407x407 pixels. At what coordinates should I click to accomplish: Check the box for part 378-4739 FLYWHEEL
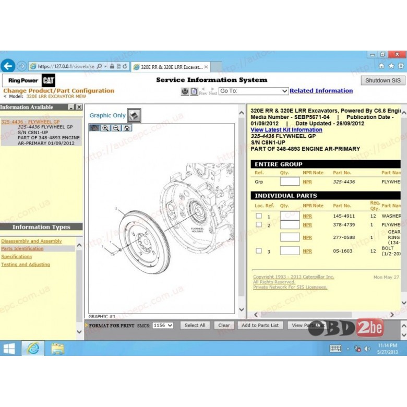(x=258, y=224)
